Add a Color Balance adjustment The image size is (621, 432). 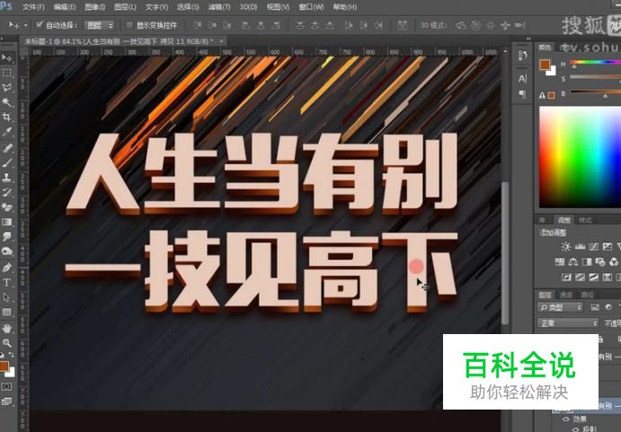point(573,261)
